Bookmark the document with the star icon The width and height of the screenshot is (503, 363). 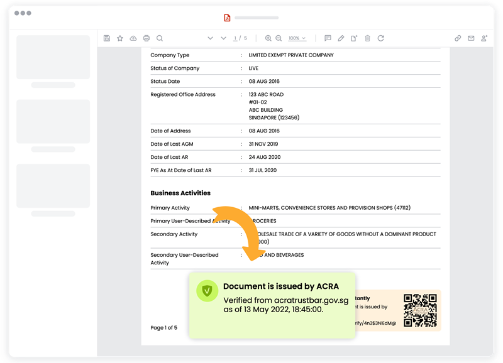[x=120, y=38]
